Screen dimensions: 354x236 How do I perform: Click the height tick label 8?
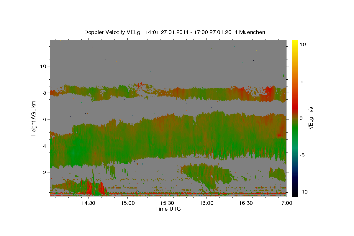(x=45, y=93)
